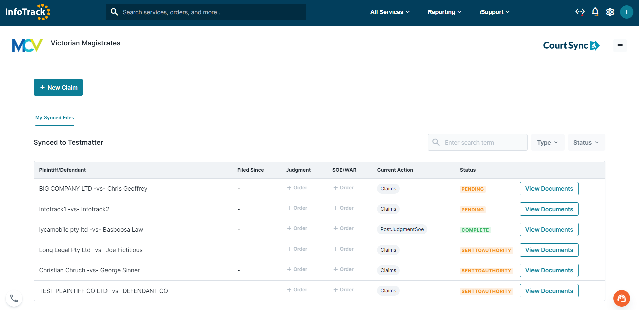Add Judgment order for Long Legal row
639x310 pixels.
point(297,249)
